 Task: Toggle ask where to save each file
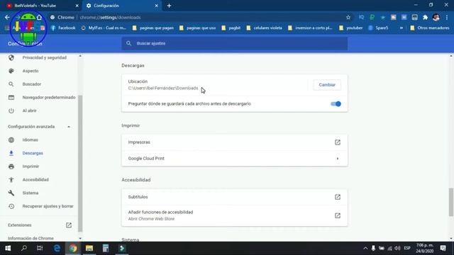[x=336, y=104]
